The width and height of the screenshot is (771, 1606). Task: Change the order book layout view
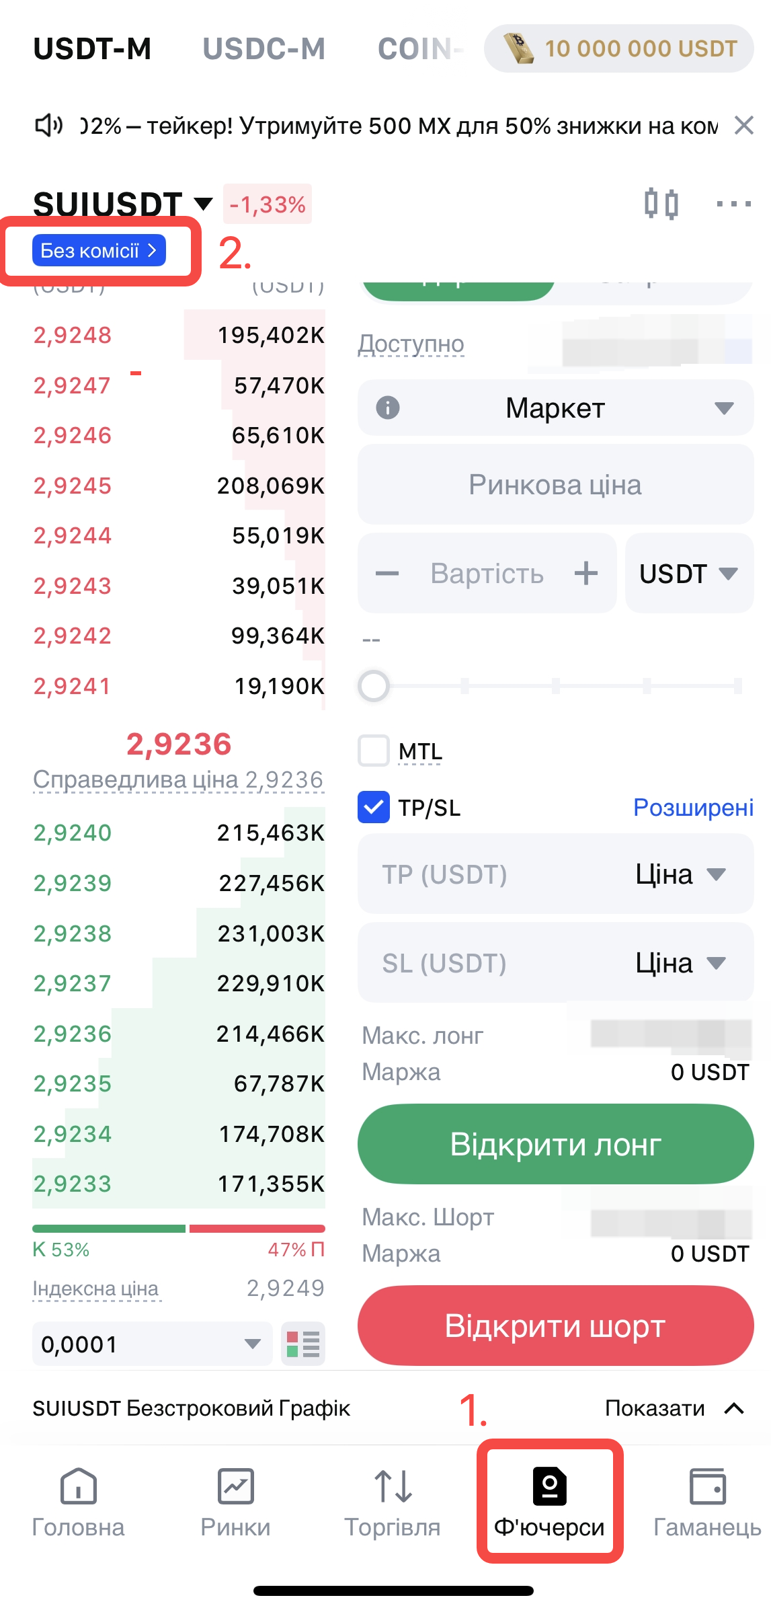click(303, 1344)
